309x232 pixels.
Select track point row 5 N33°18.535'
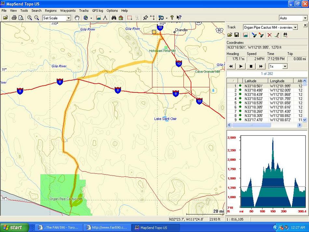pos(264,103)
